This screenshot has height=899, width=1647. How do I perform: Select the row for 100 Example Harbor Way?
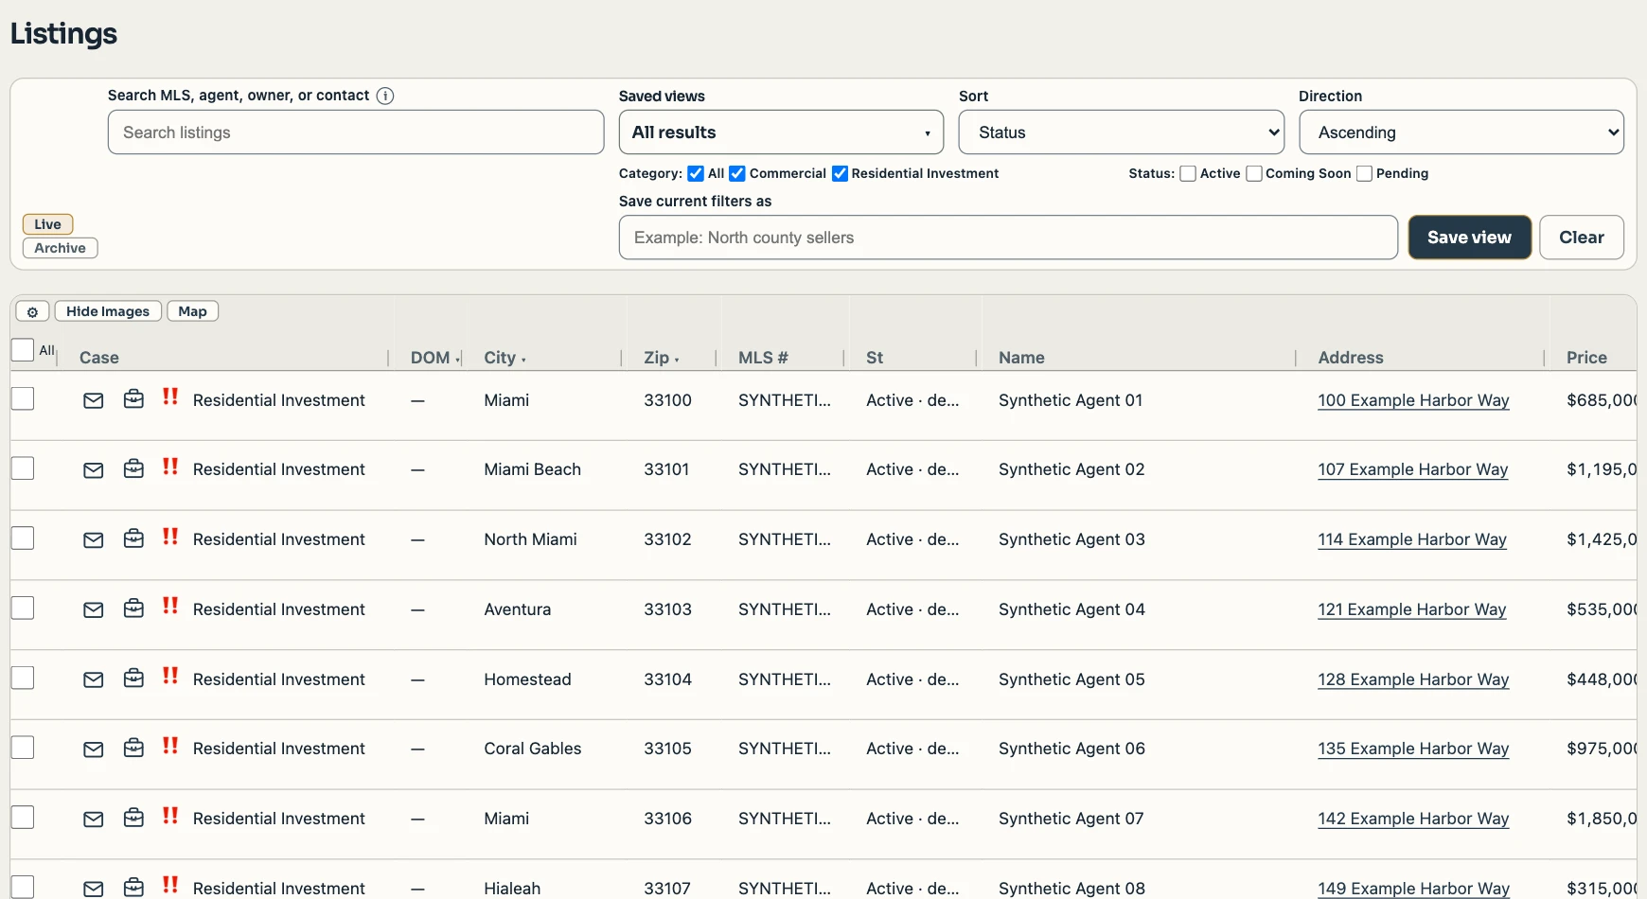(23, 399)
